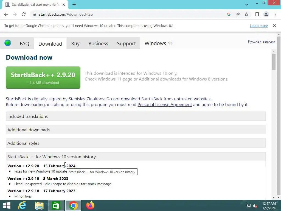Open the Chrome profile avatar
This screenshot has height=211, width=281.
266,14
